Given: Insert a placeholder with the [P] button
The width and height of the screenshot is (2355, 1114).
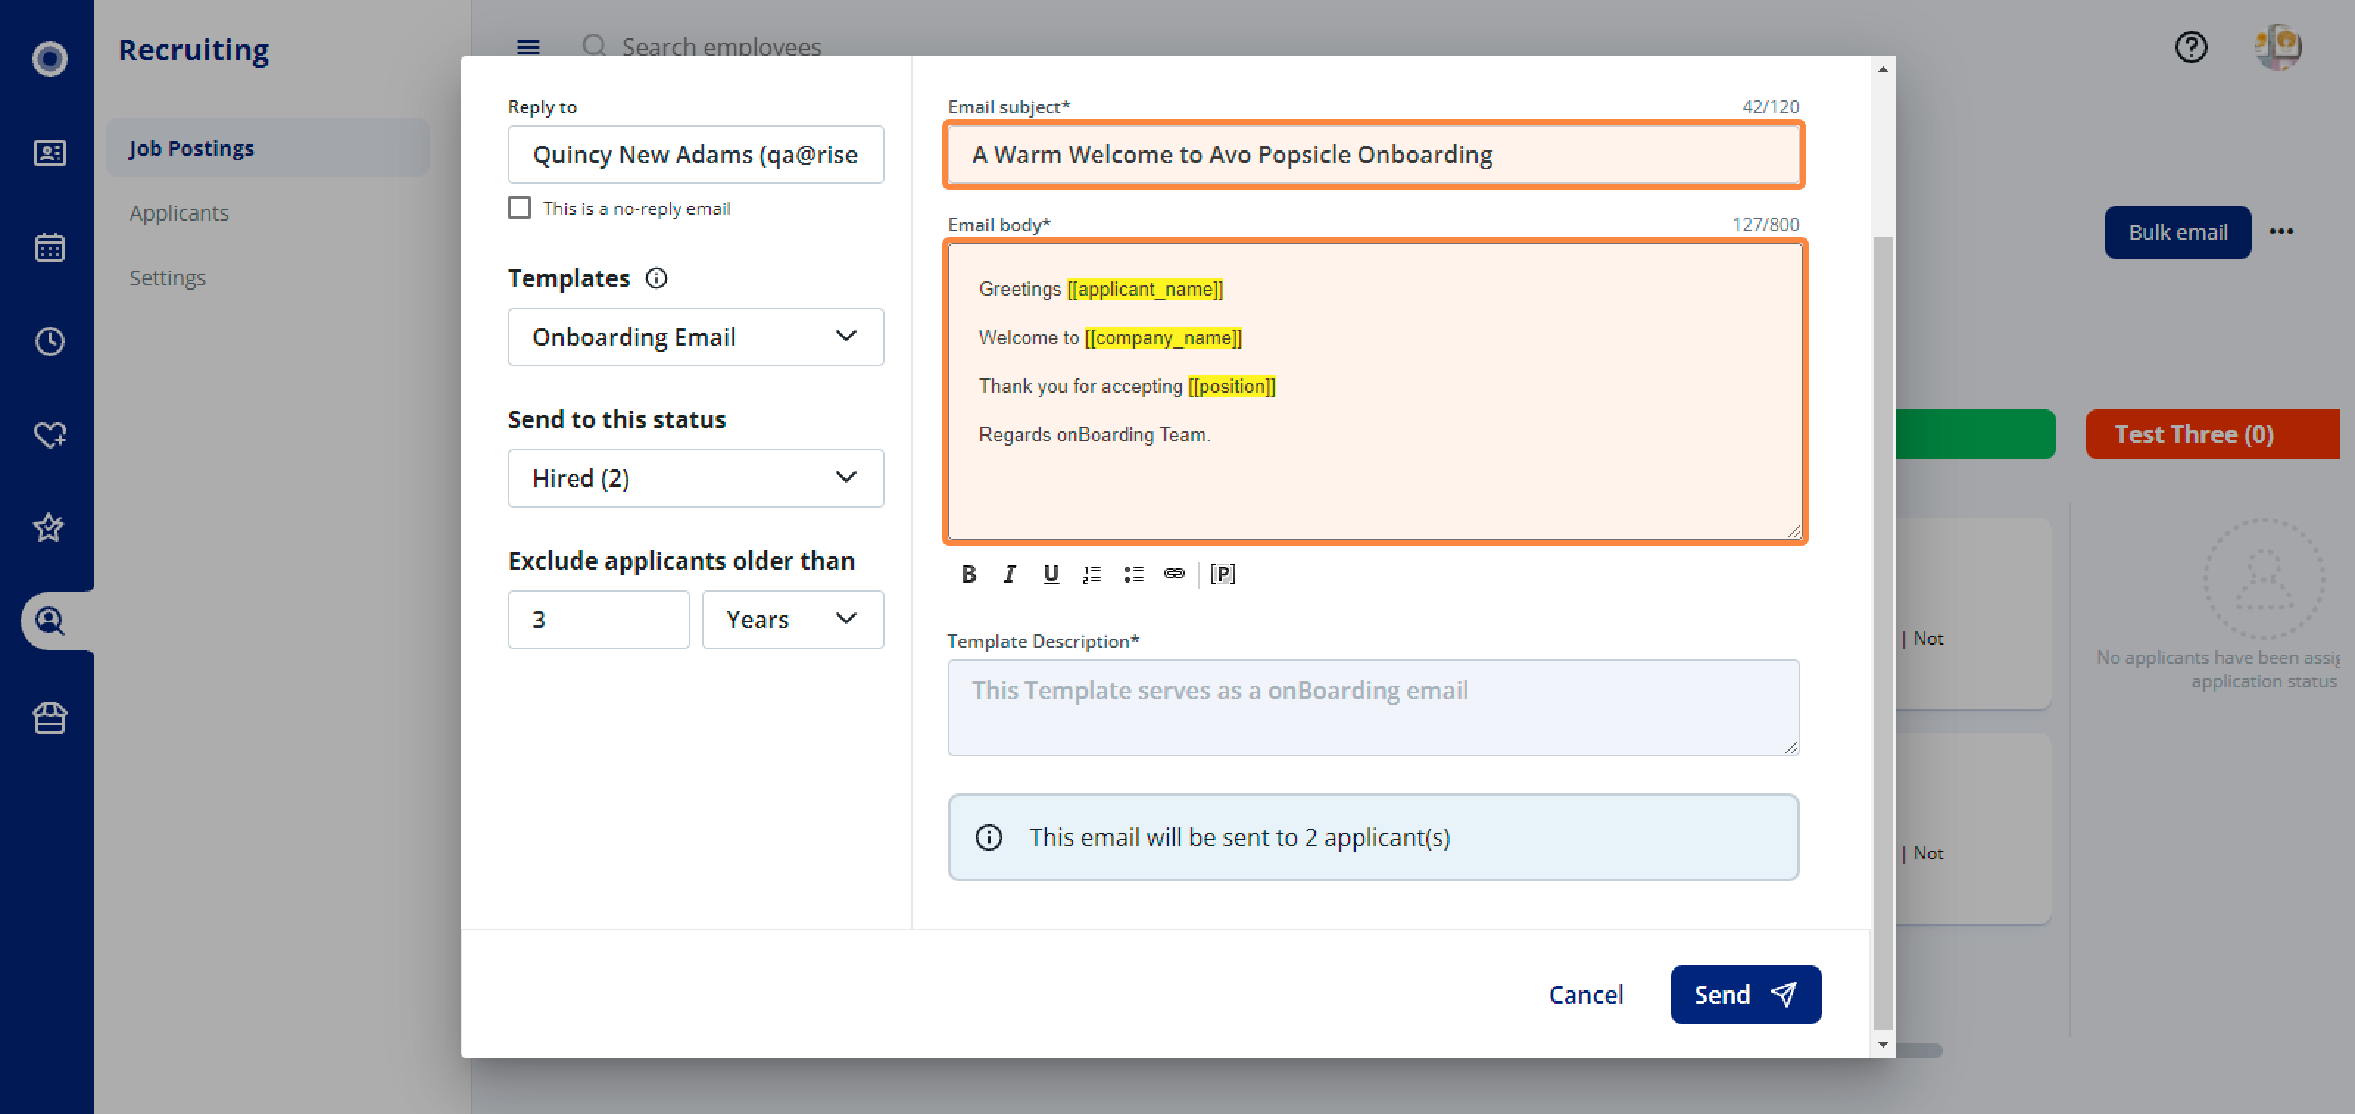Looking at the screenshot, I should point(1222,573).
